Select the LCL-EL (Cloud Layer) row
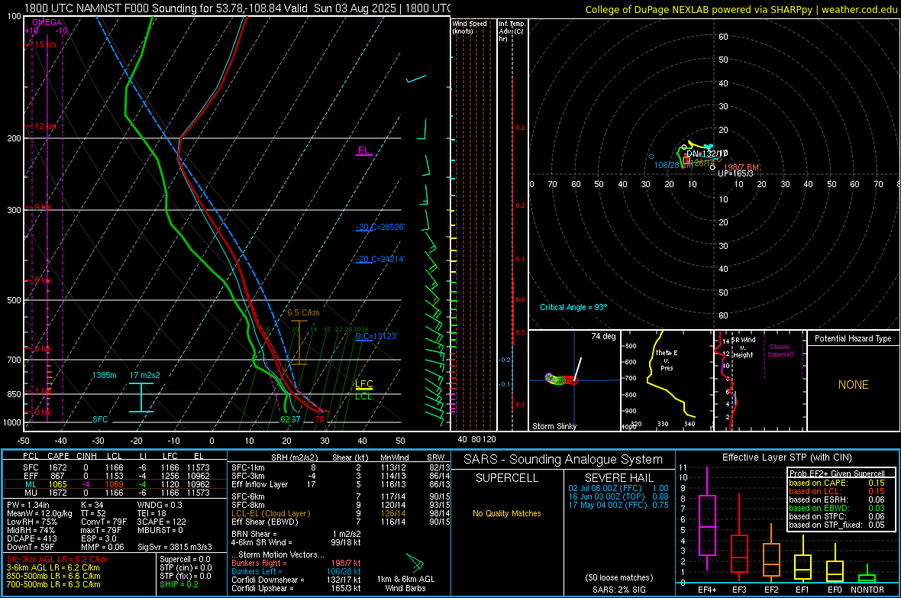This screenshot has height=598, width=901. coord(341,513)
